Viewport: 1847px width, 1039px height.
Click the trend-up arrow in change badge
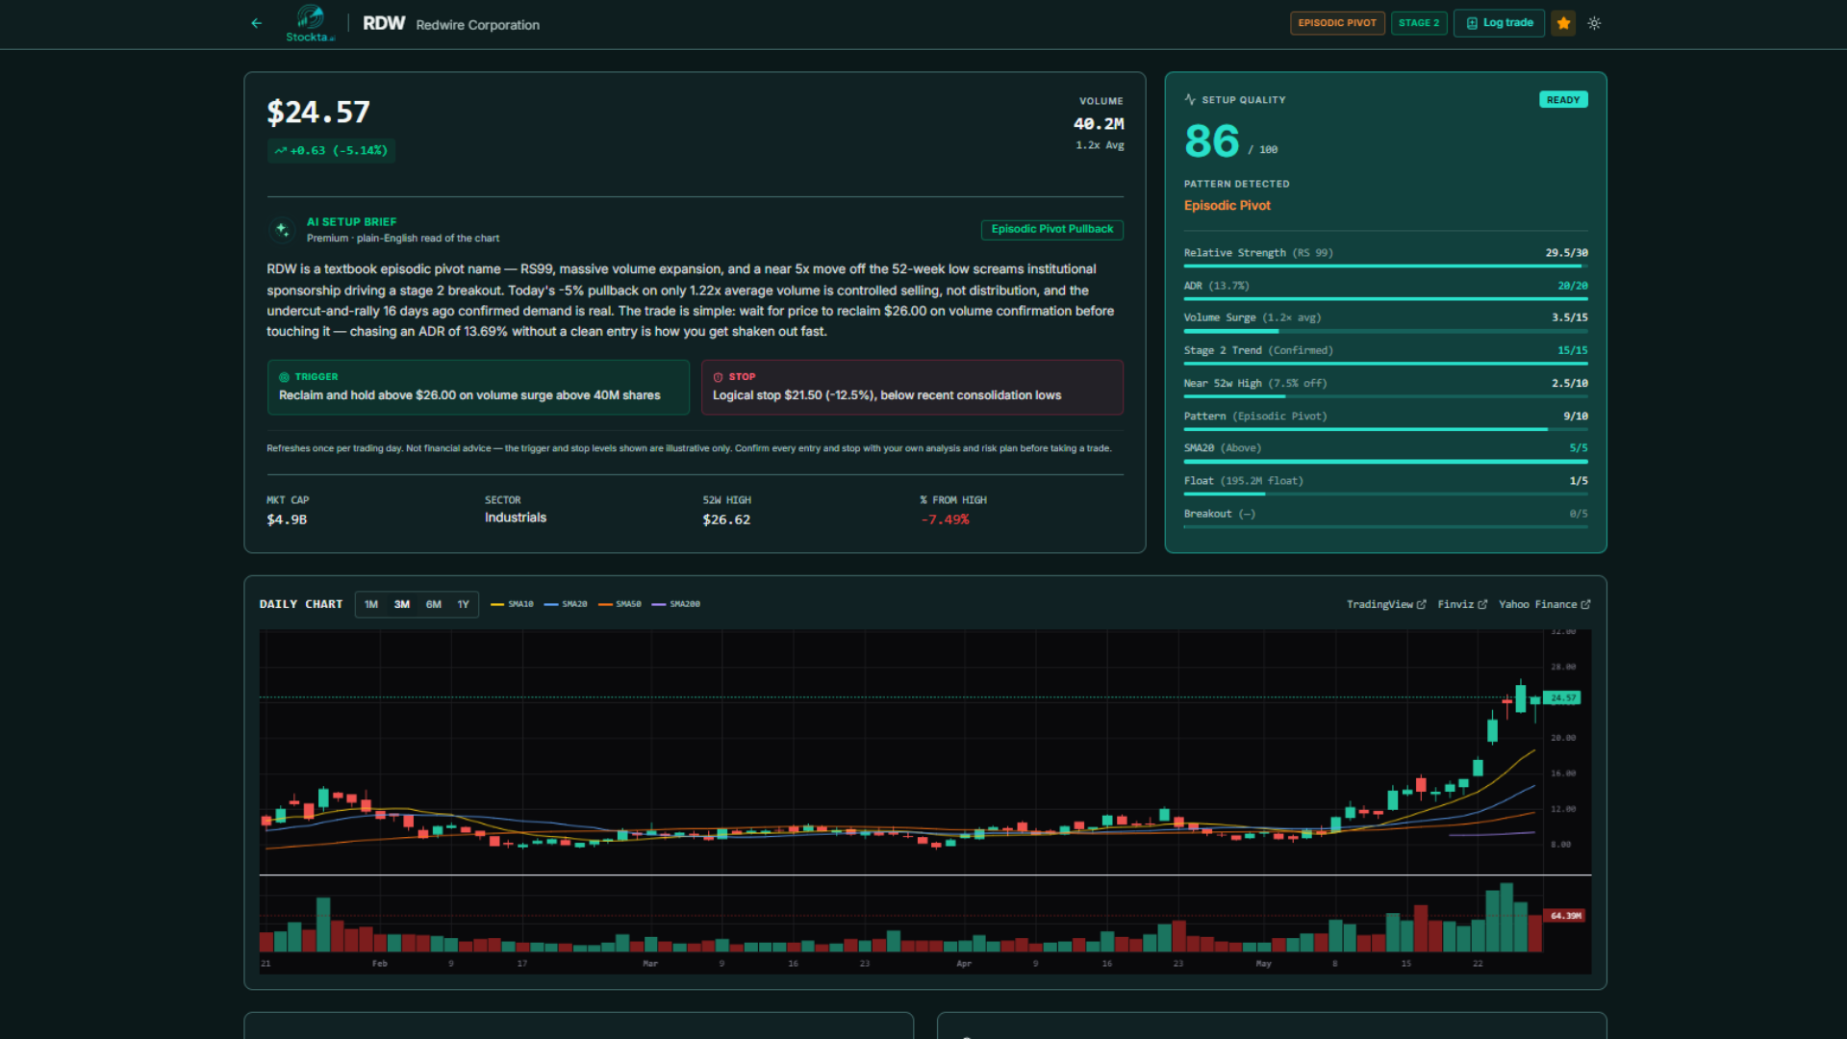point(281,151)
